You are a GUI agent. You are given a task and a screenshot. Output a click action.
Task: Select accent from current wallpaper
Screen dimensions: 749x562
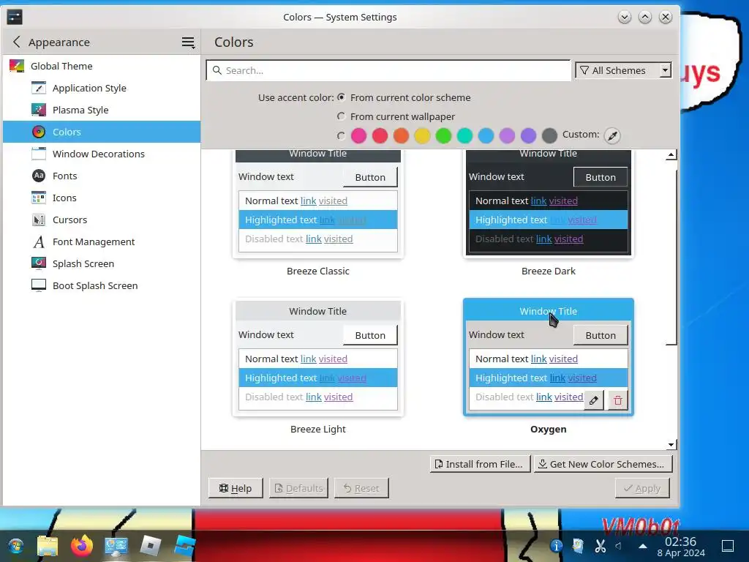341,116
